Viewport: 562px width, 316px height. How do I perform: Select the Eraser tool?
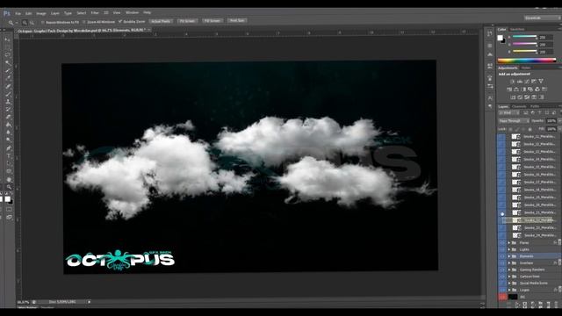pyautogui.click(x=8, y=117)
